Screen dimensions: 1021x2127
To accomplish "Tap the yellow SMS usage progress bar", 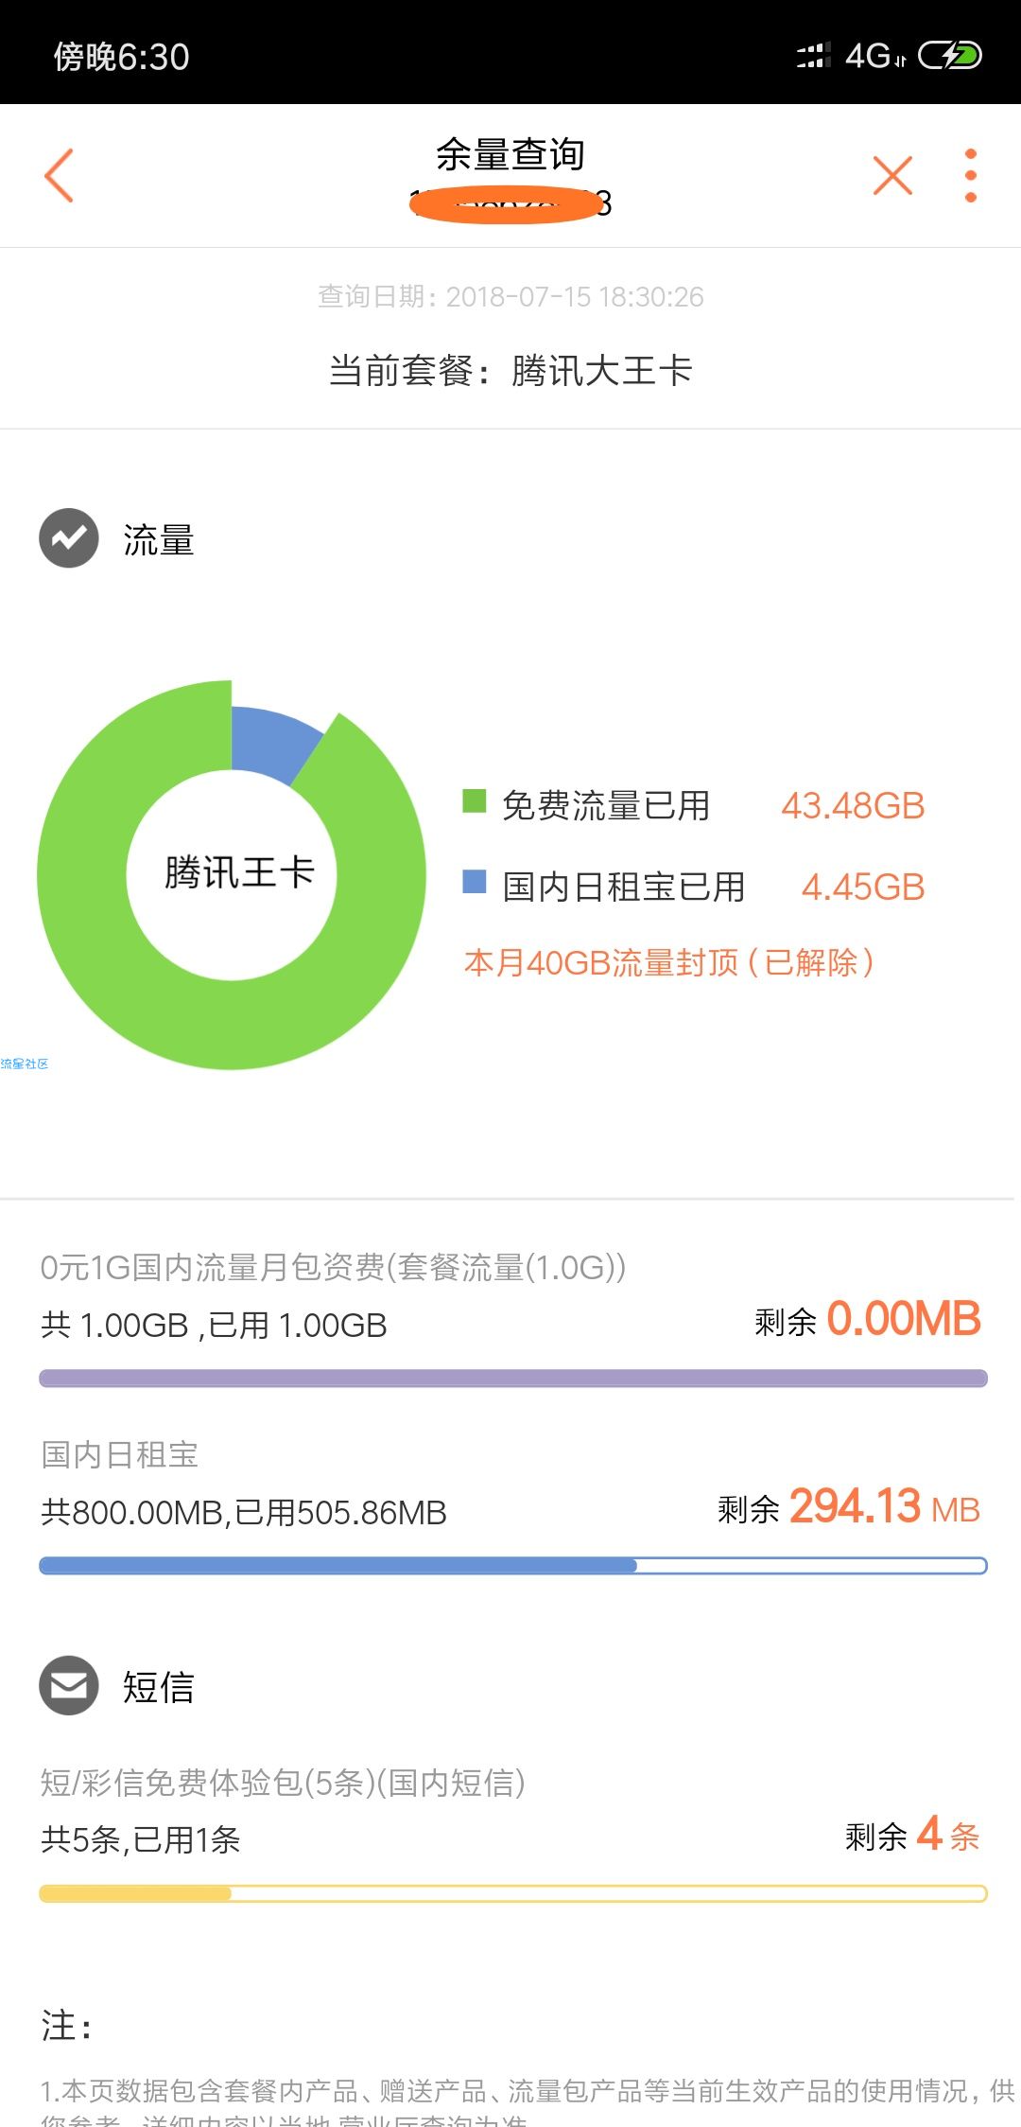I will click(512, 1893).
